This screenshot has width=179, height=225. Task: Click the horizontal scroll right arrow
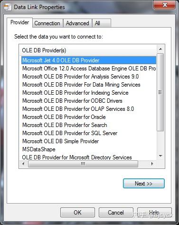tap(152, 164)
